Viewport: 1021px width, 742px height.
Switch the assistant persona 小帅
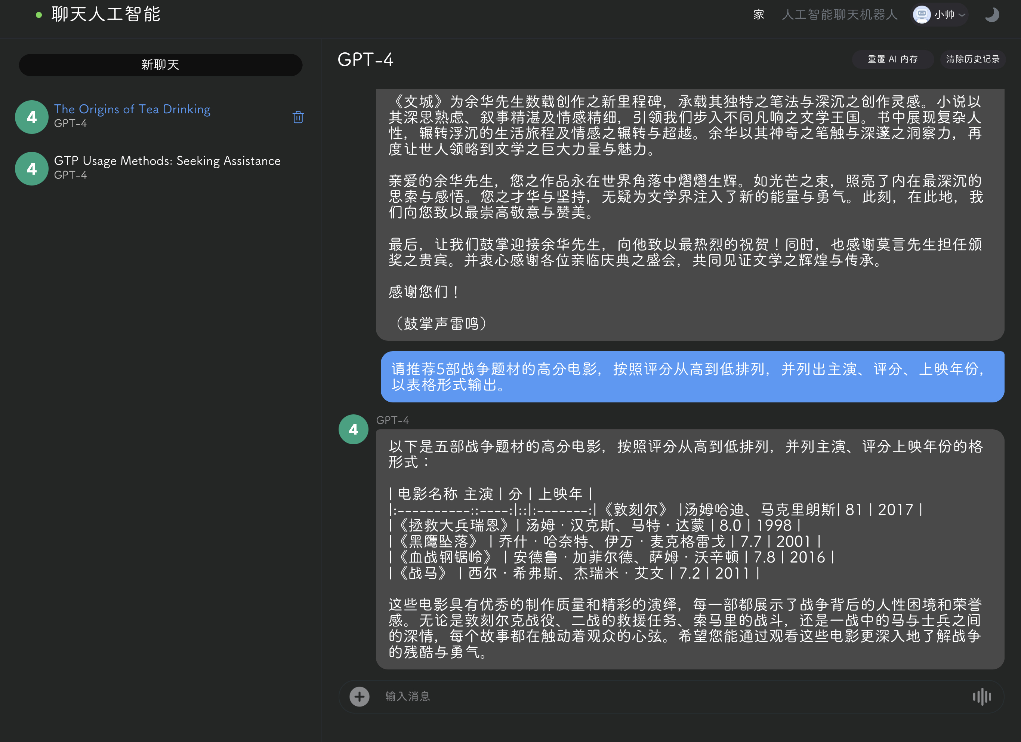click(944, 15)
